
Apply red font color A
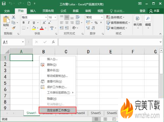click(x=42, y=28)
